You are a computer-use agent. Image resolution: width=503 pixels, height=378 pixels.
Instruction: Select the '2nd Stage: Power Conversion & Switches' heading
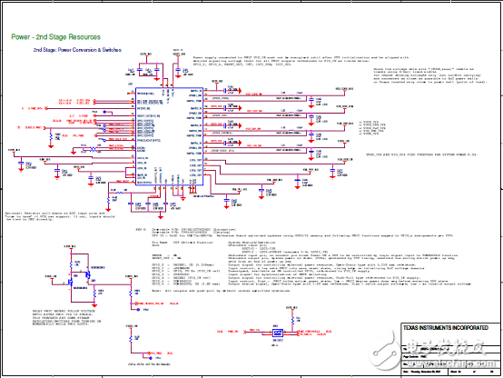coord(77,50)
